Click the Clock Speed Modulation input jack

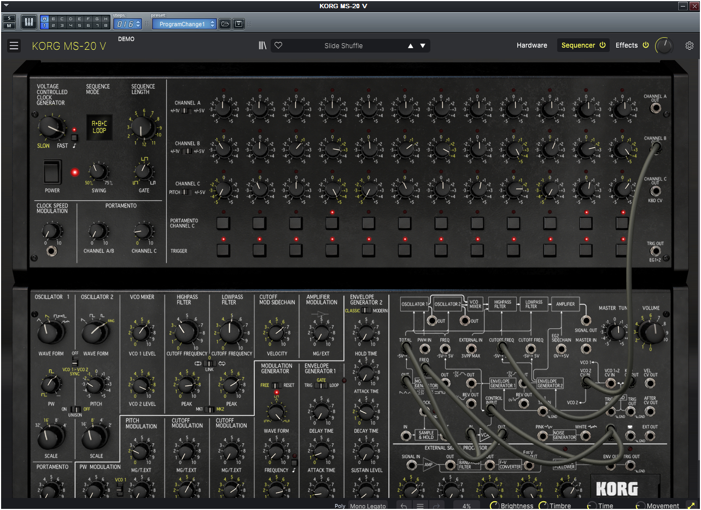(x=52, y=251)
